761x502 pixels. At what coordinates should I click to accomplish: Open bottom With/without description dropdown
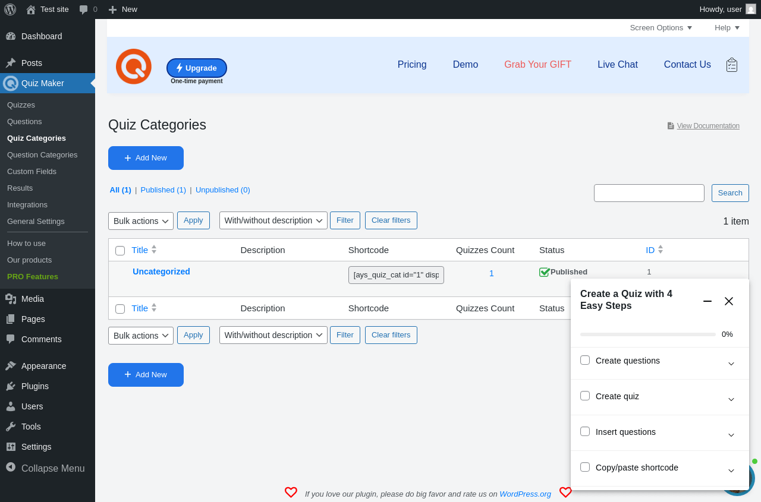tap(273, 335)
